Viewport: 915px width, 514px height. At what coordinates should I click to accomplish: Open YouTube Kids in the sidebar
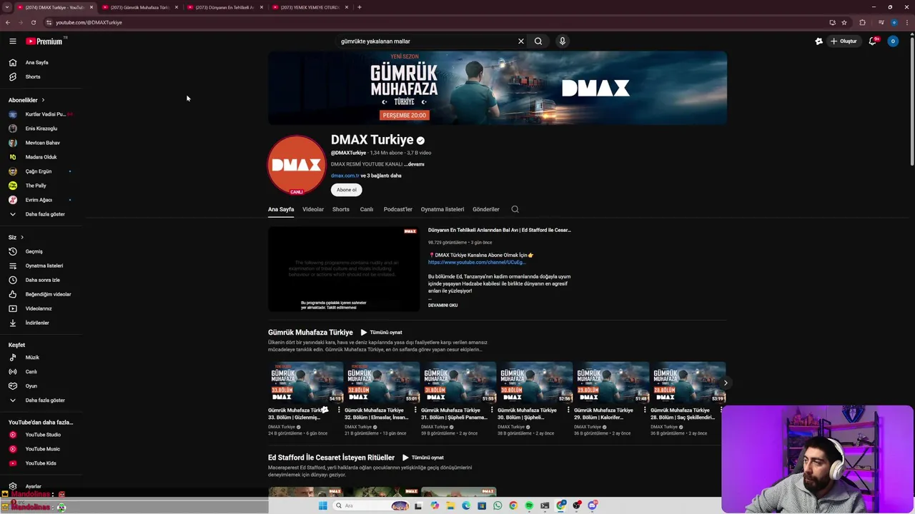tap(41, 463)
